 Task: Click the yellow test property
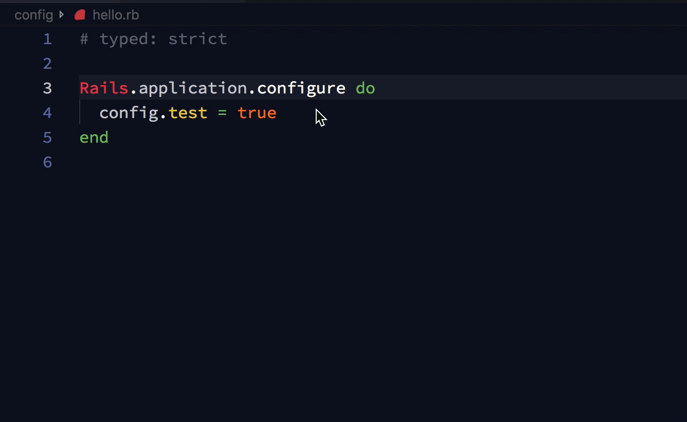click(188, 113)
